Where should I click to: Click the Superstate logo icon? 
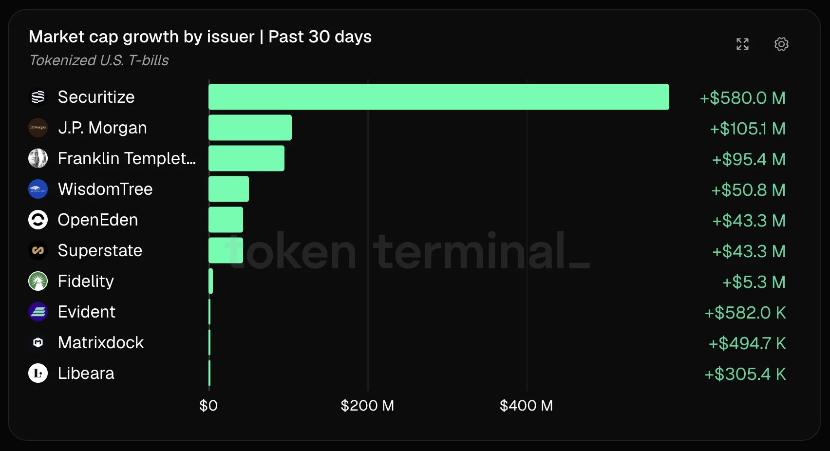pyautogui.click(x=38, y=250)
